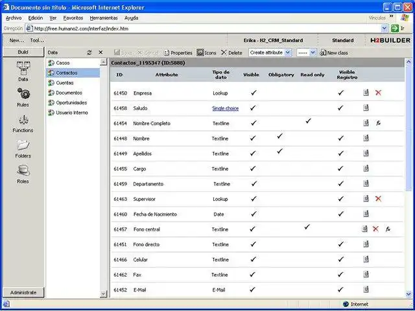Open the Functions section icon
The height and width of the screenshot is (311, 415).
pos(23,121)
